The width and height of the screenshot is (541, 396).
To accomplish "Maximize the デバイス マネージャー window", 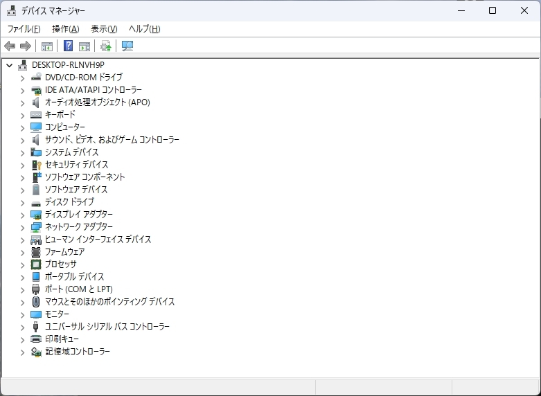I will pyautogui.click(x=493, y=10).
